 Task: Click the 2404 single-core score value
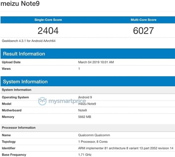[x=48, y=31]
